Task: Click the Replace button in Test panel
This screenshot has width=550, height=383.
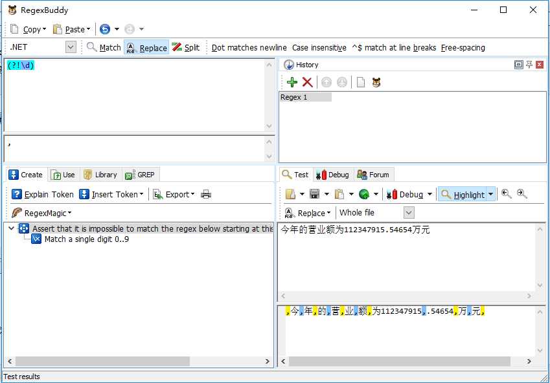Action: tap(308, 213)
